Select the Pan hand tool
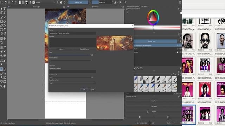 [5, 86]
